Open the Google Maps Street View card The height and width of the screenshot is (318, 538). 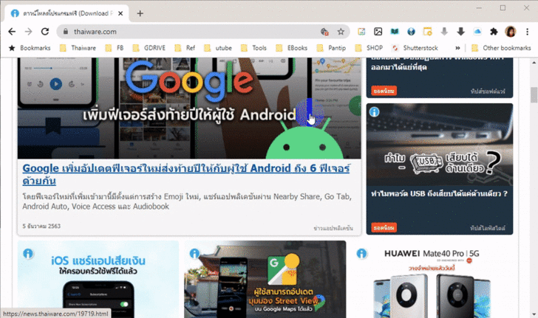[265, 280]
